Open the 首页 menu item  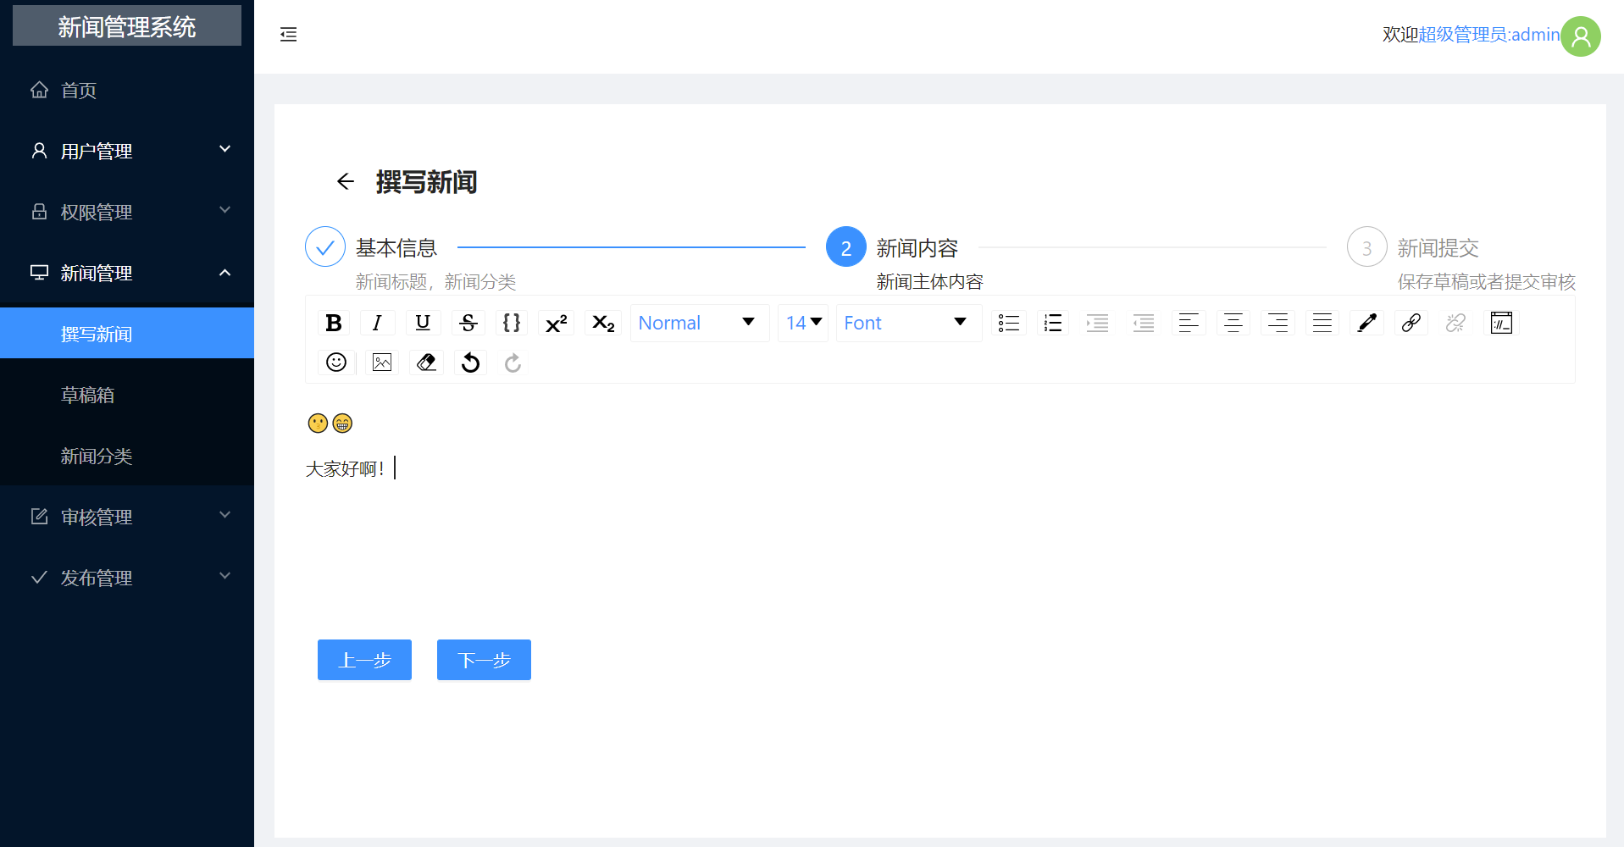click(x=127, y=90)
